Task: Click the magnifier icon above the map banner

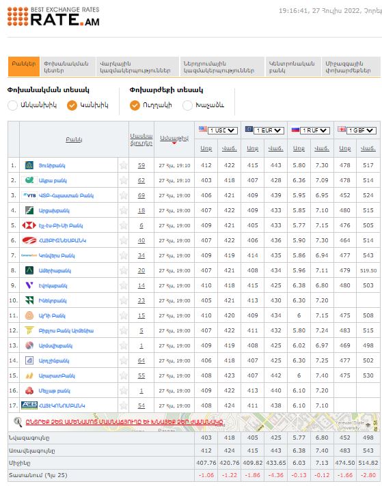Action: click(18, 422)
